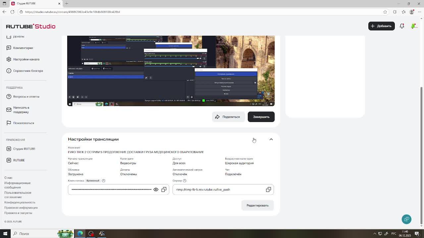Open Пользовательское соглашение link
The height and width of the screenshot is (238, 424).
point(18,195)
